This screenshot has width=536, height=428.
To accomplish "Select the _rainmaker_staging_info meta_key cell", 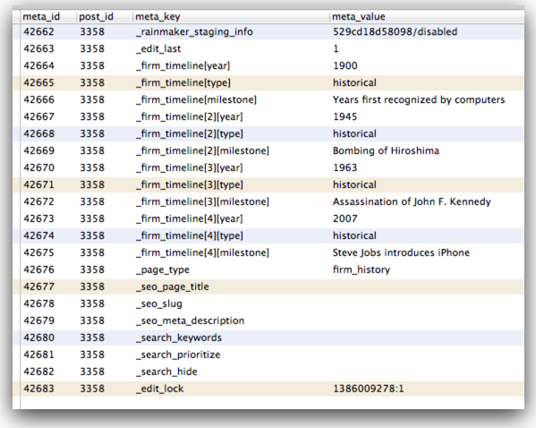I will pyautogui.click(x=194, y=32).
